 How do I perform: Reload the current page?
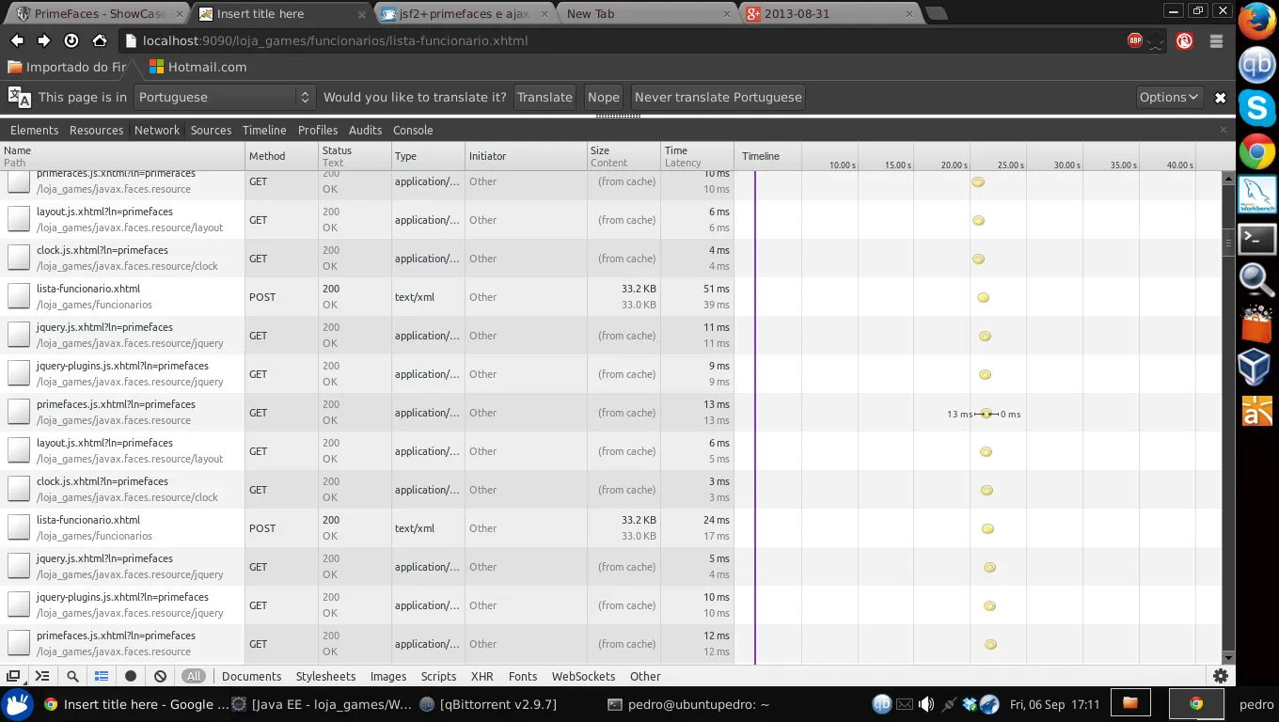click(x=71, y=40)
